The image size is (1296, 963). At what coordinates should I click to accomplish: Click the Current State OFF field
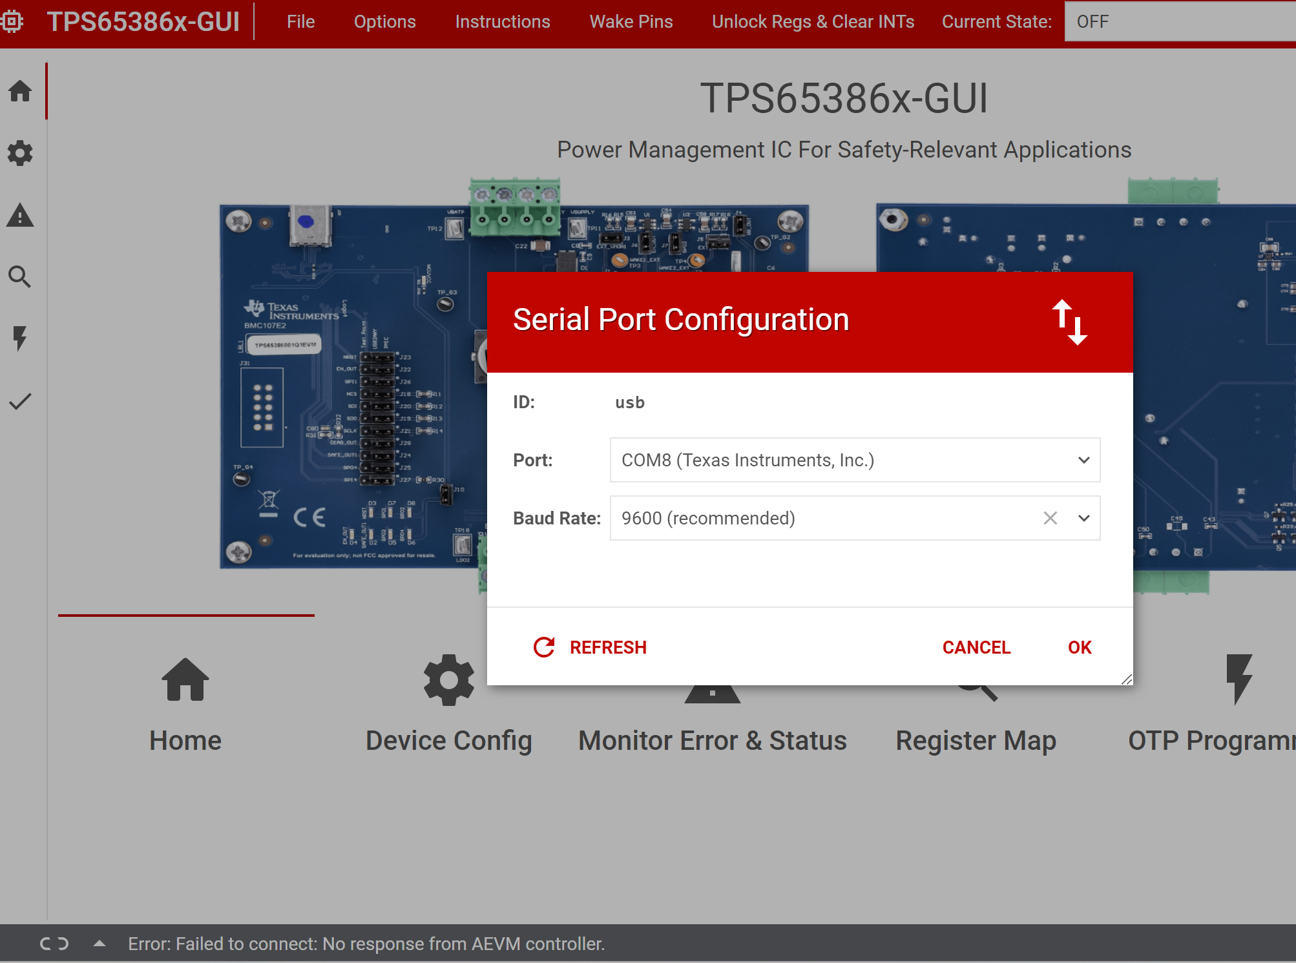(x=1180, y=21)
